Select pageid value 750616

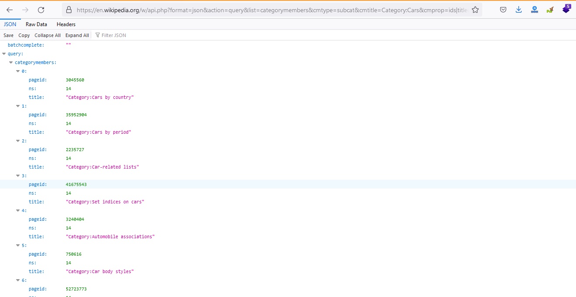[x=74, y=254]
